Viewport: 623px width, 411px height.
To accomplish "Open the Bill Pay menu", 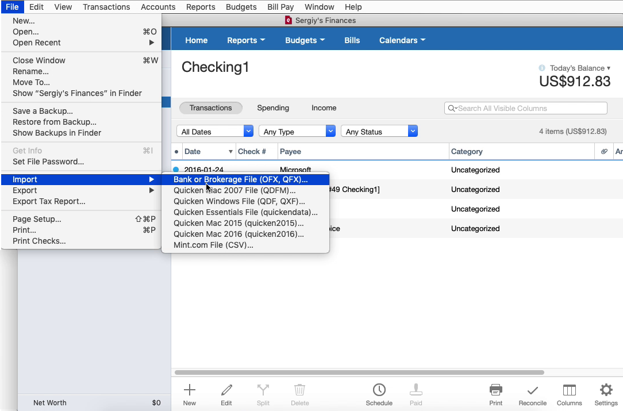I will [x=280, y=7].
